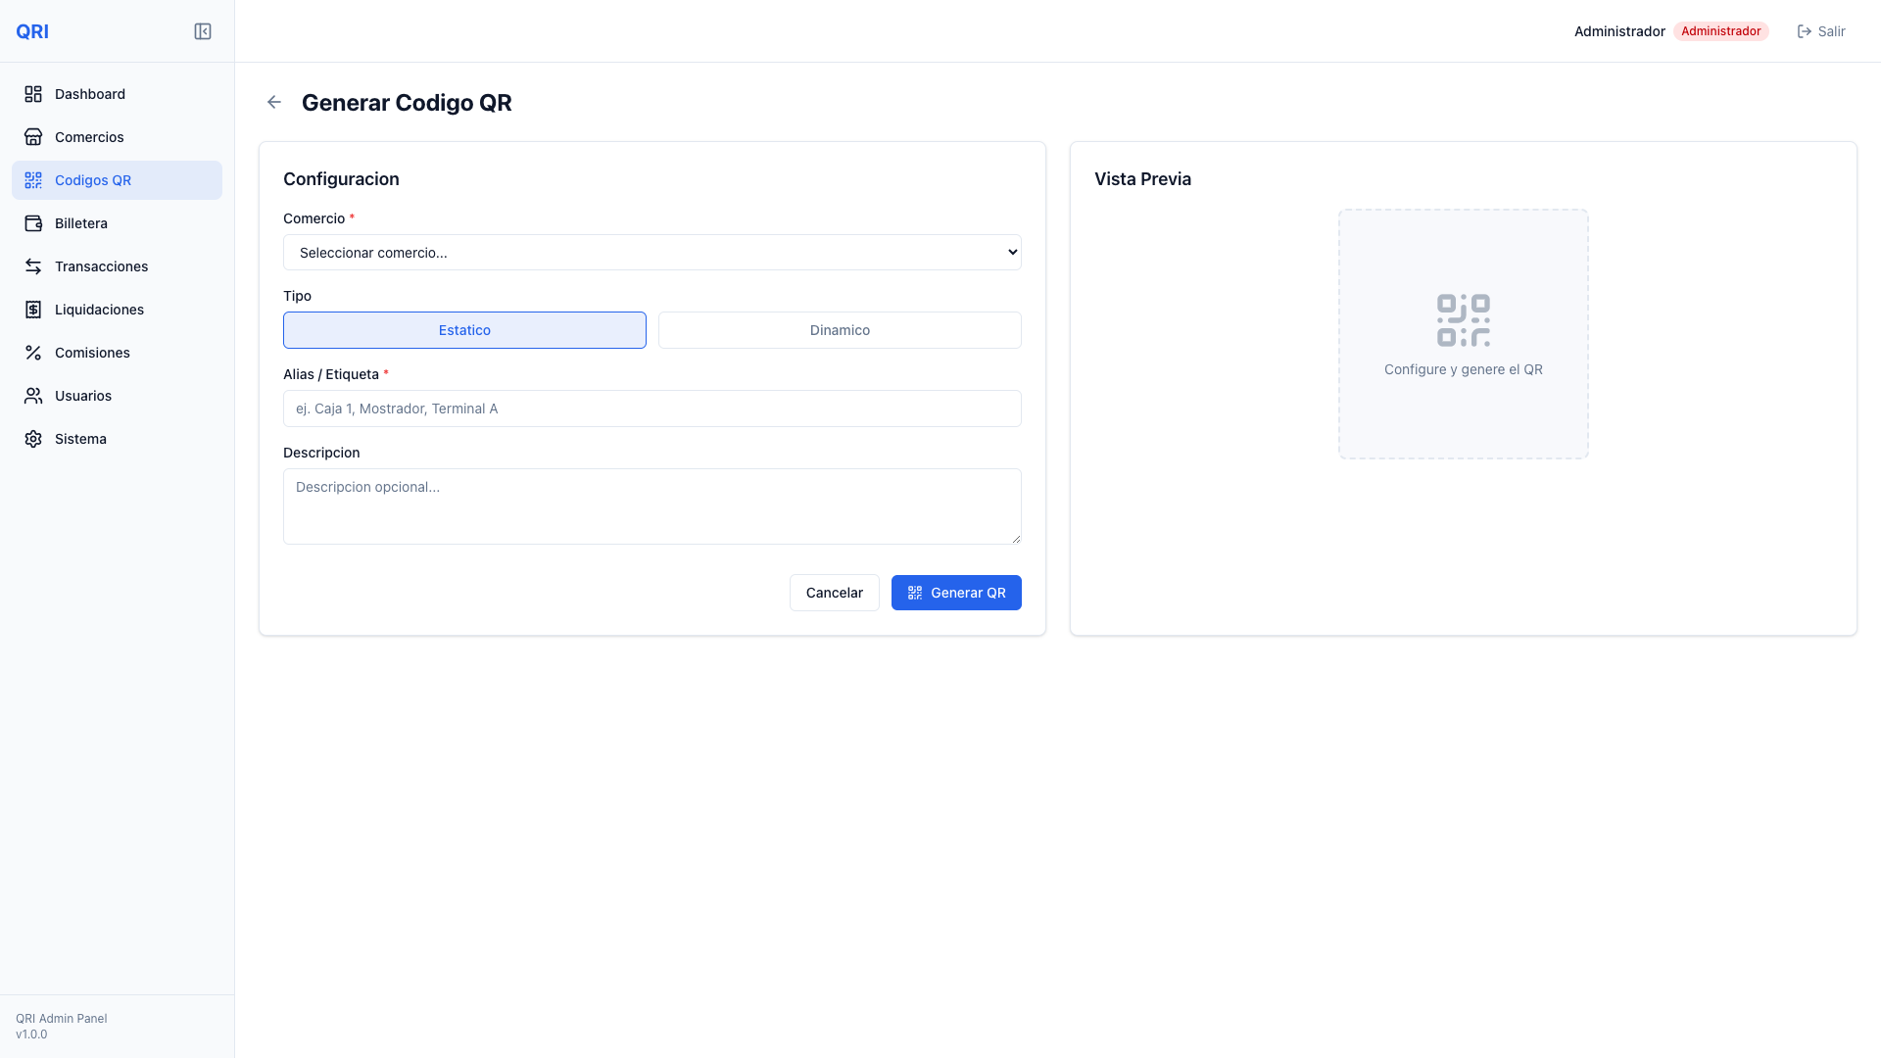1881x1058 pixels.
Task: Click the 'QRI Admin Panel' footer text
Action: coord(62,1019)
